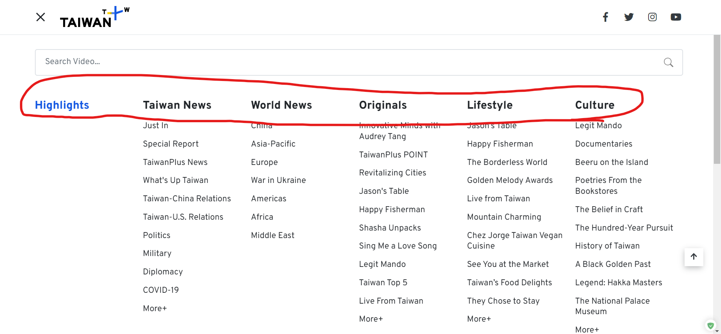721x334 pixels.
Task: Click the magnifier search icon
Action: coord(668,62)
